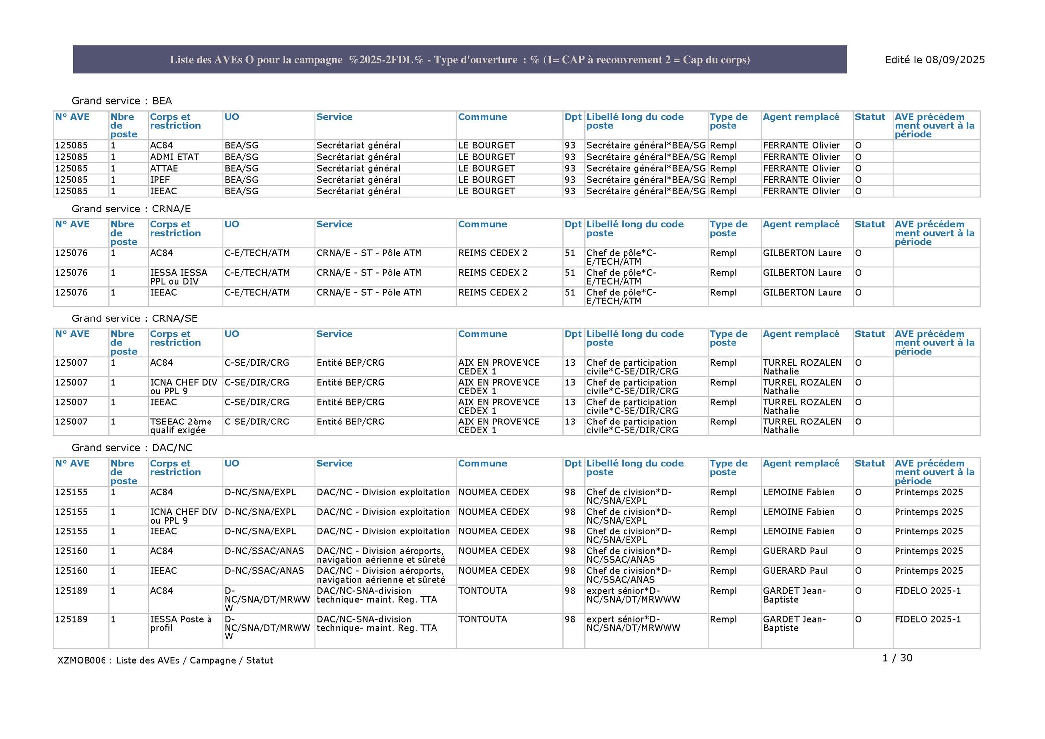1045x739 pixels.
Task: Click the page number '1 / 30'
Action: (x=897, y=658)
